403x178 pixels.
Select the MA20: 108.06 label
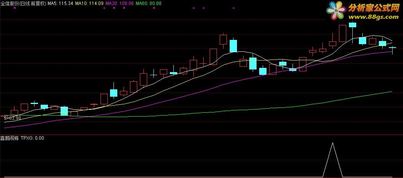pos(120,3)
